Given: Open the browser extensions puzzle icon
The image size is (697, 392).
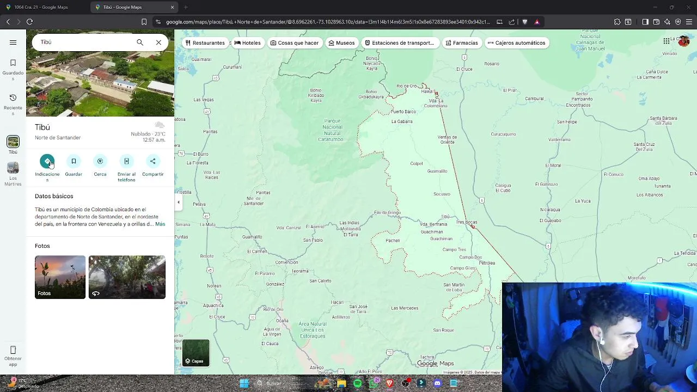Looking at the screenshot, I should pos(617,22).
